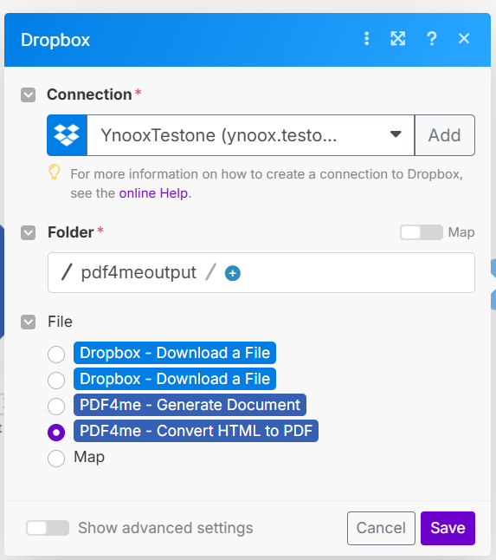Close the Dropbox dialog

pos(464,38)
